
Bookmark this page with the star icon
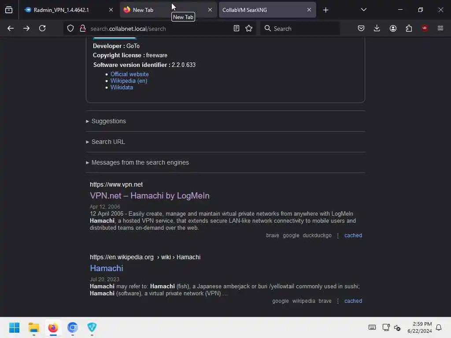249,28
